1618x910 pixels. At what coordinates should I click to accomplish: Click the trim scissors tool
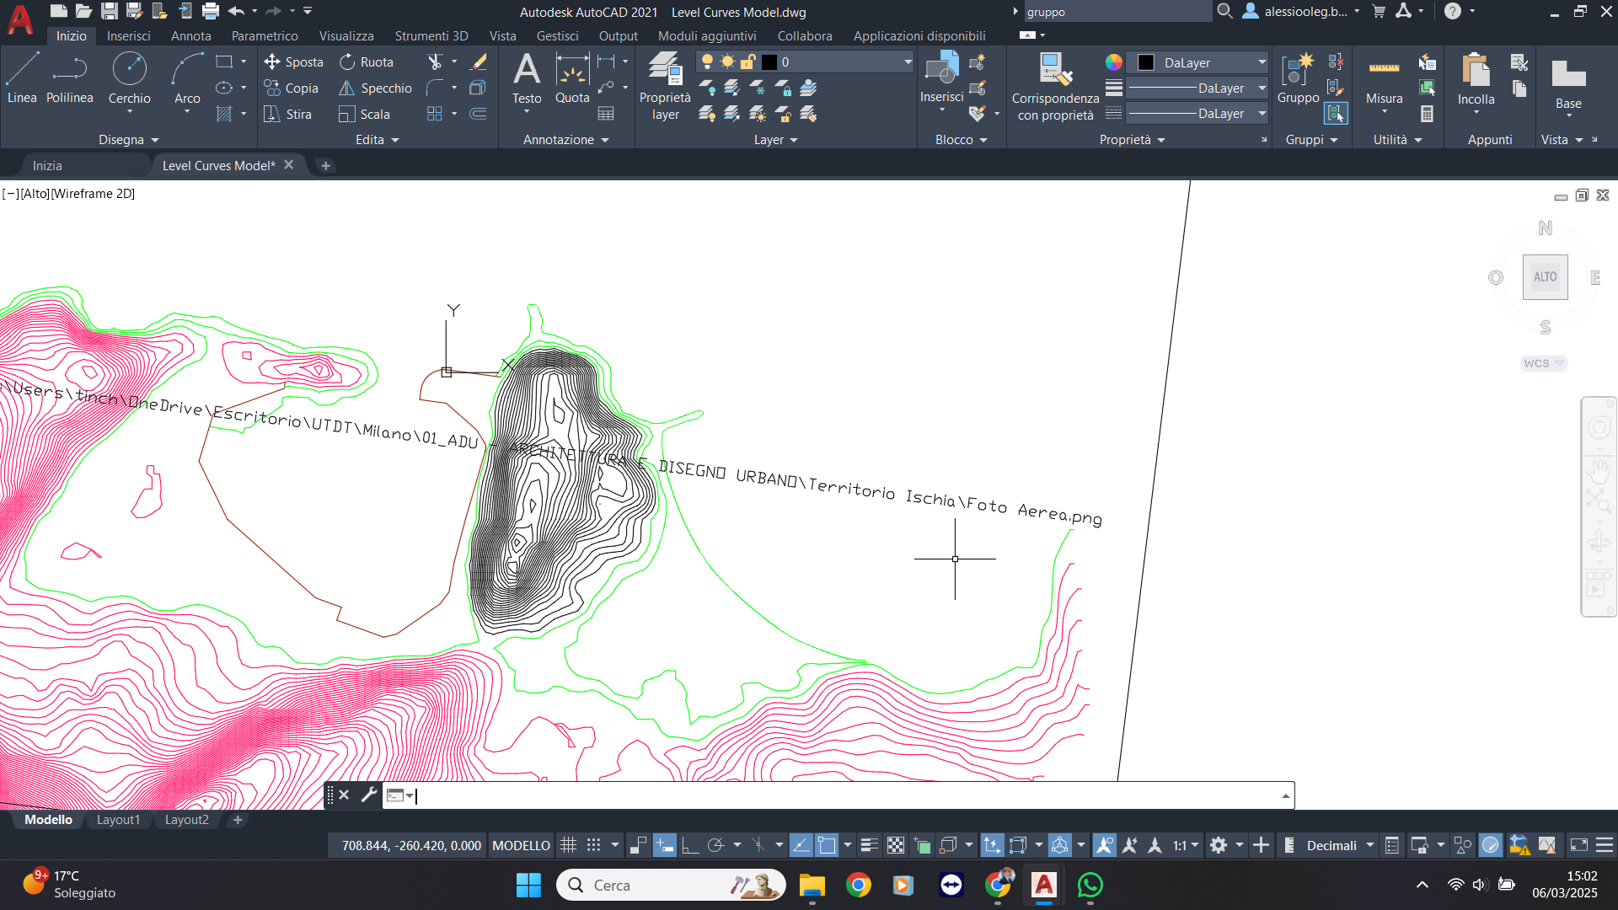pos(435,62)
